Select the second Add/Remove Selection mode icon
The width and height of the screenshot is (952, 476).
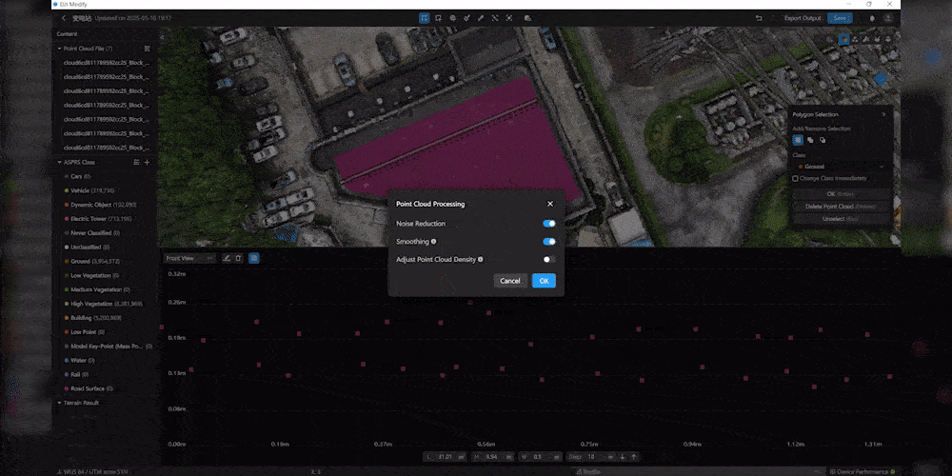tap(810, 140)
